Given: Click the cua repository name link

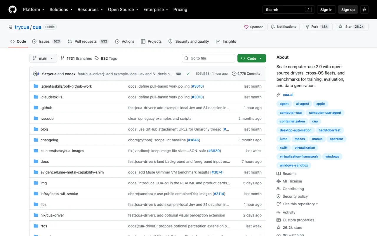Looking at the screenshot, I should click(x=37, y=27).
